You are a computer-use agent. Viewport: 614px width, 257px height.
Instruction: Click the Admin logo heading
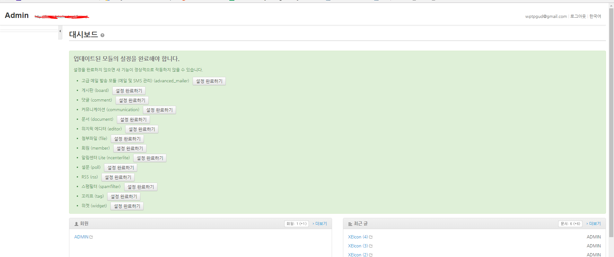pos(17,15)
